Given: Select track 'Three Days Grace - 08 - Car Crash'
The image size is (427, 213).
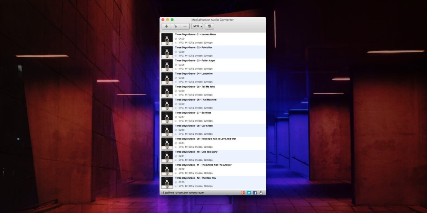Looking at the screenshot, I should [x=194, y=126].
